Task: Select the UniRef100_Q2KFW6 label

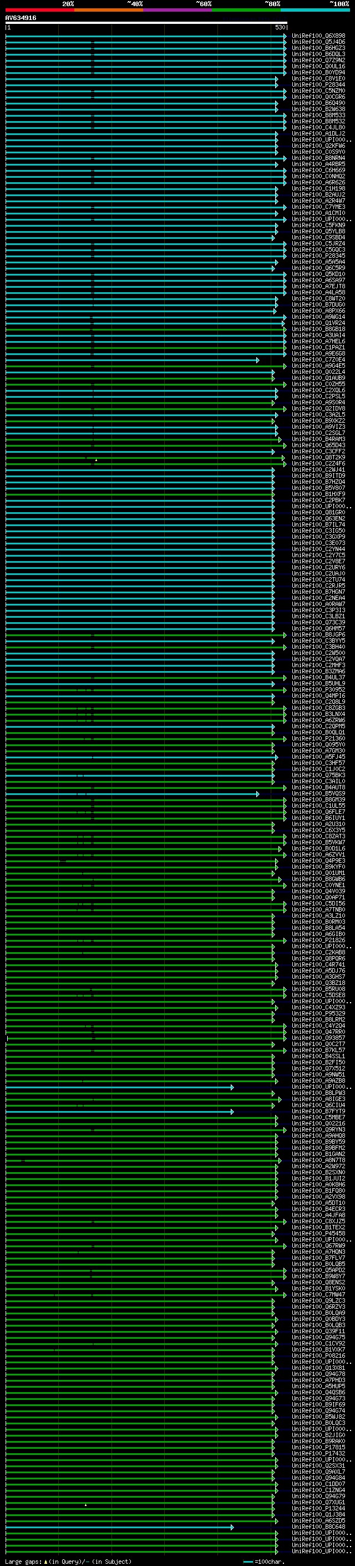Action: (x=318, y=146)
